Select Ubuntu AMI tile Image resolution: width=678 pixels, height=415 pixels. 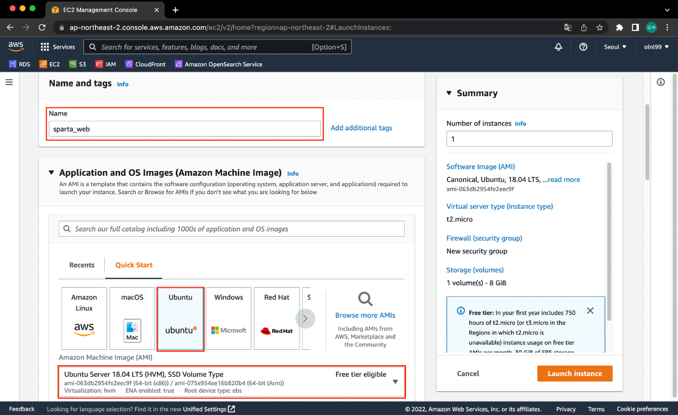(180, 319)
